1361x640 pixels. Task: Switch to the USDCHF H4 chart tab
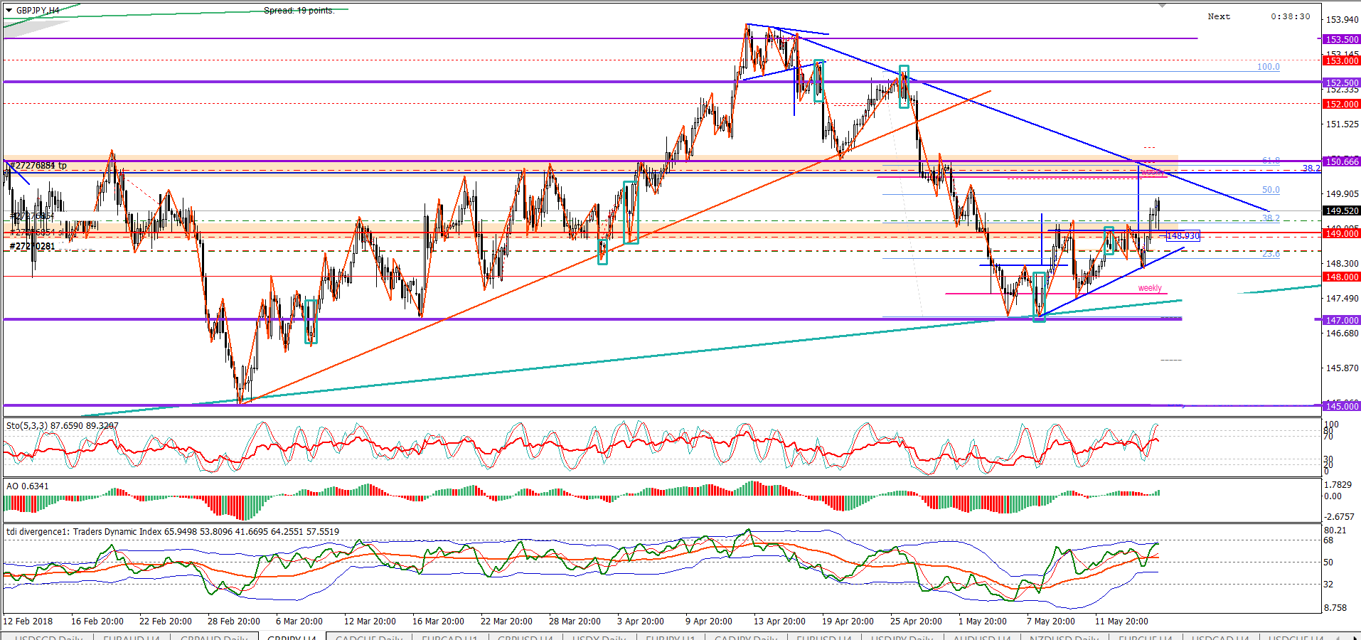pyautogui.click(x=1296, y=638)
